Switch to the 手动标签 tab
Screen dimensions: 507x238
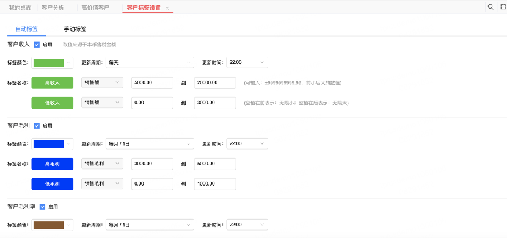click(x=75, y=29)
